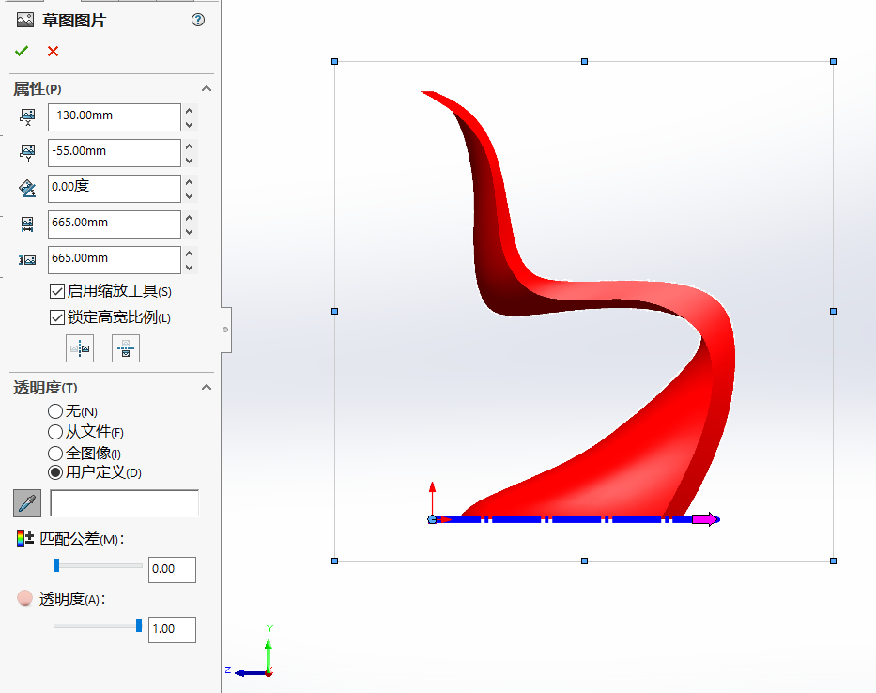
Task: Confirm the sketch picture with green checkmark
Action: coord(22,52)
